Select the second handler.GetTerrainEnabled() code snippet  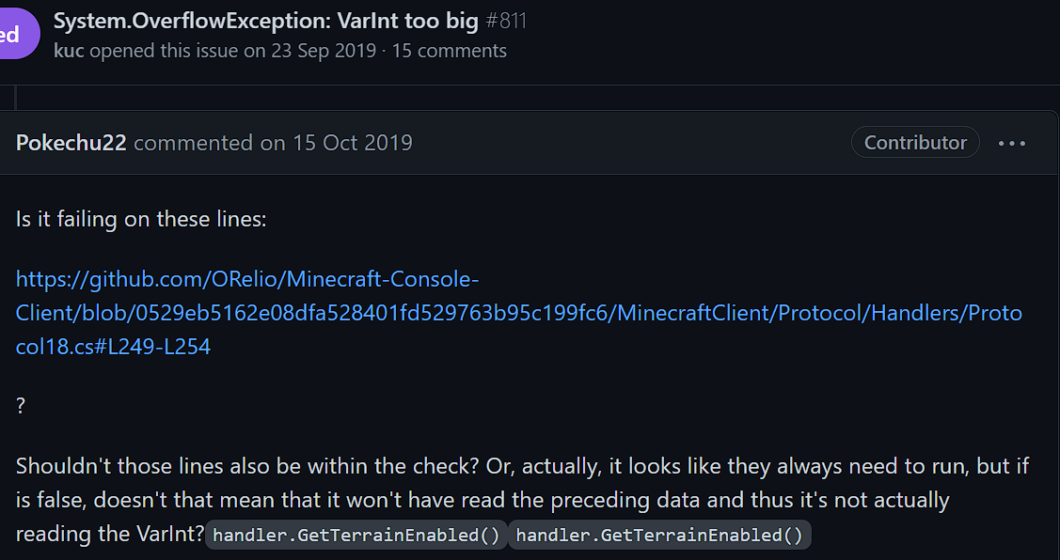(x=659, y=535)
